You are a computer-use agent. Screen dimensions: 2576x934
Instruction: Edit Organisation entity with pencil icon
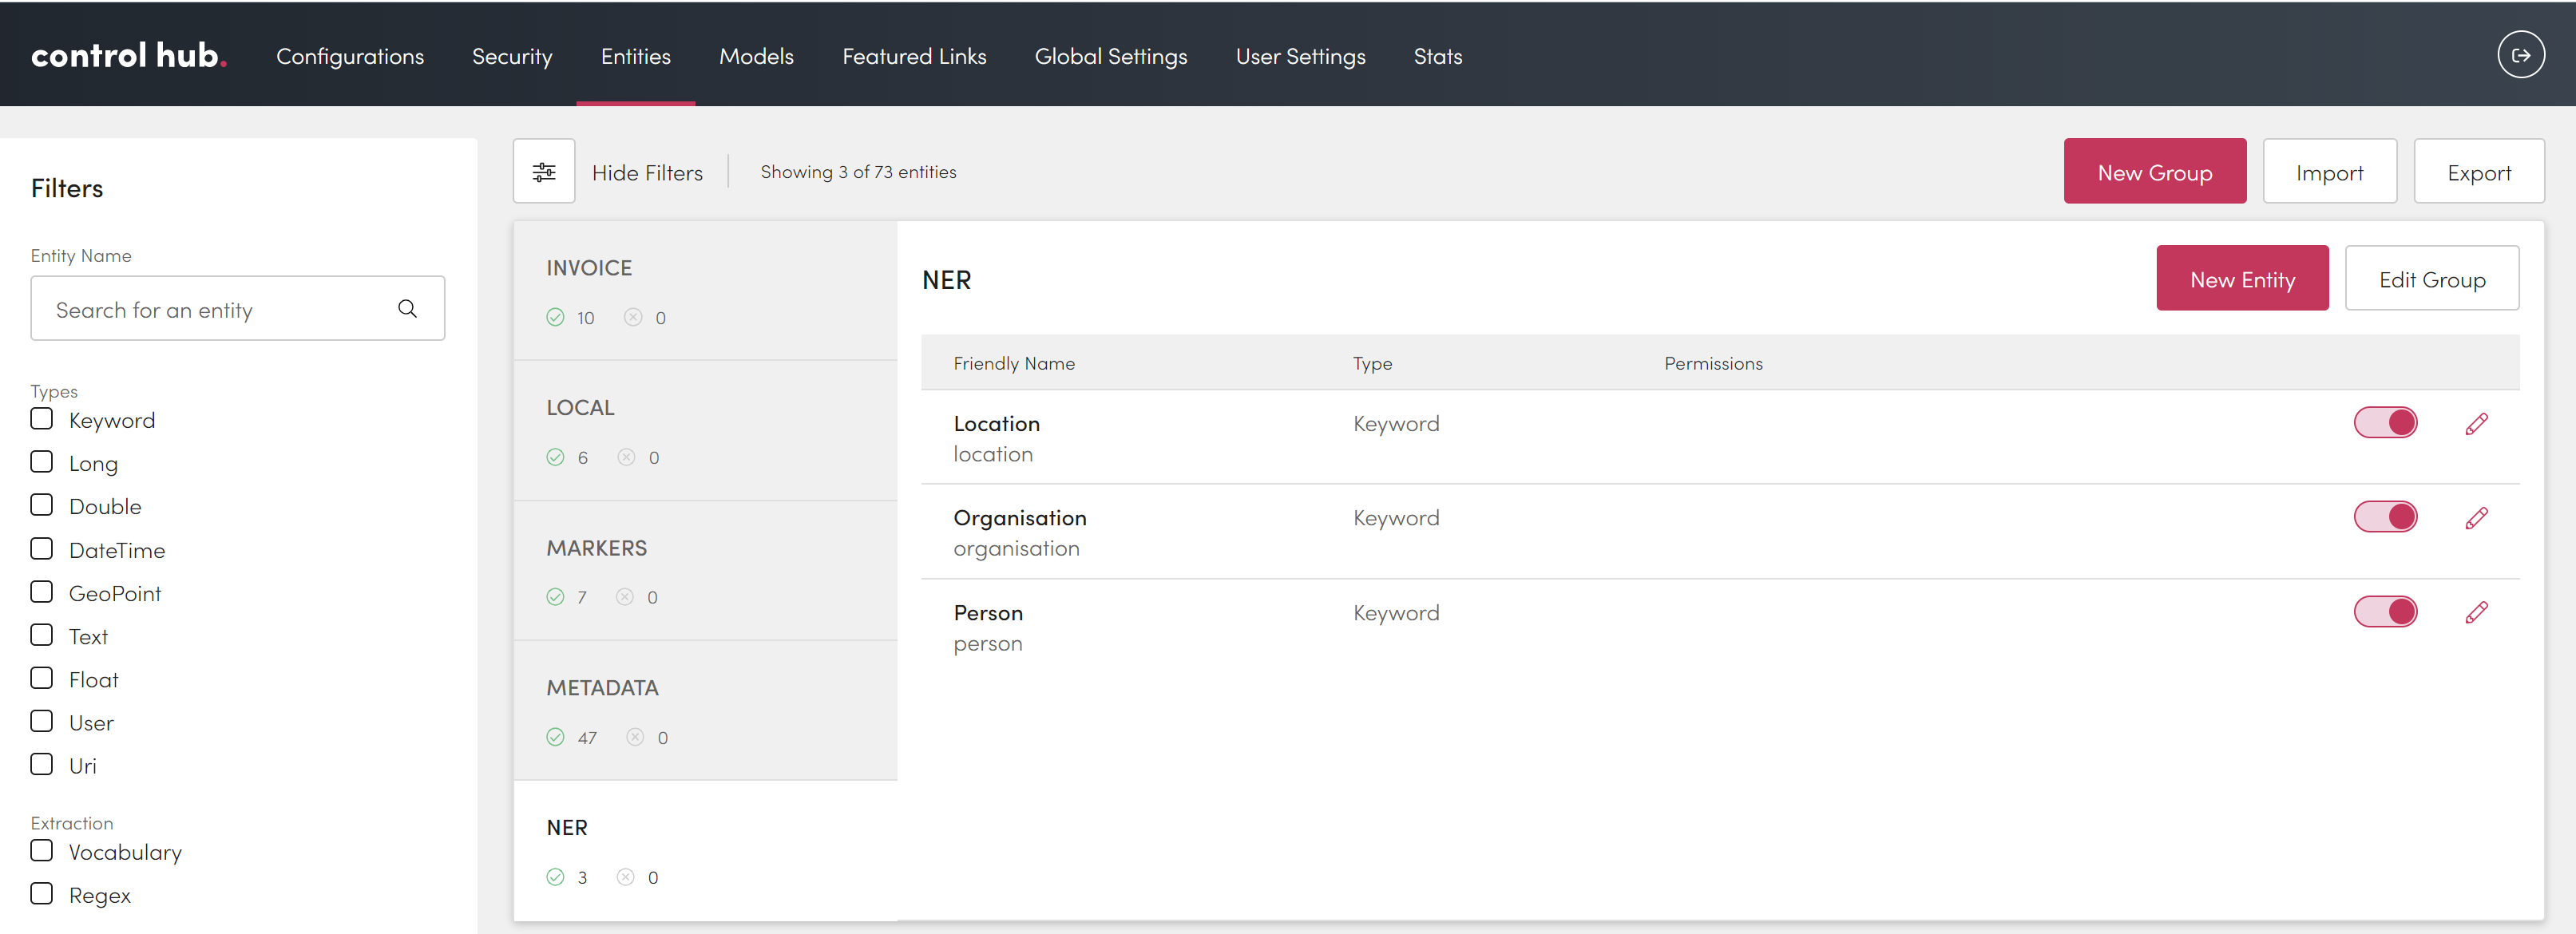[x=2476, y=518]
